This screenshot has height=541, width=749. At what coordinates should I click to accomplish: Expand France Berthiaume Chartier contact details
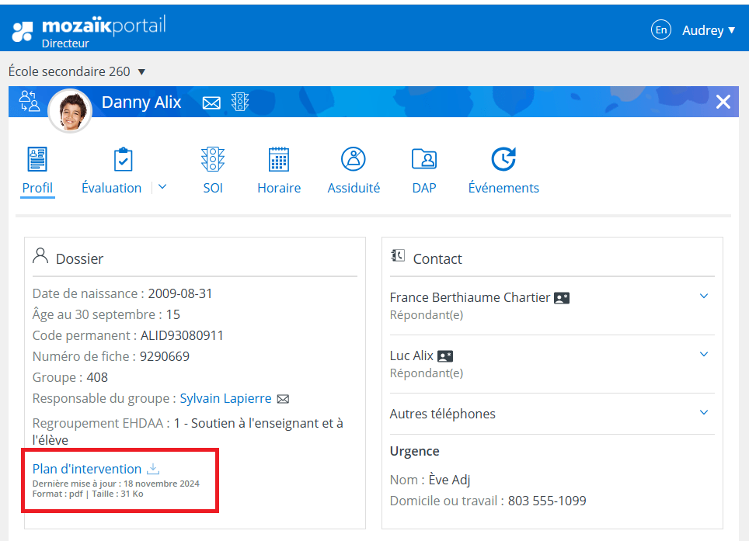pyautogui.click(x=704, y=297)
